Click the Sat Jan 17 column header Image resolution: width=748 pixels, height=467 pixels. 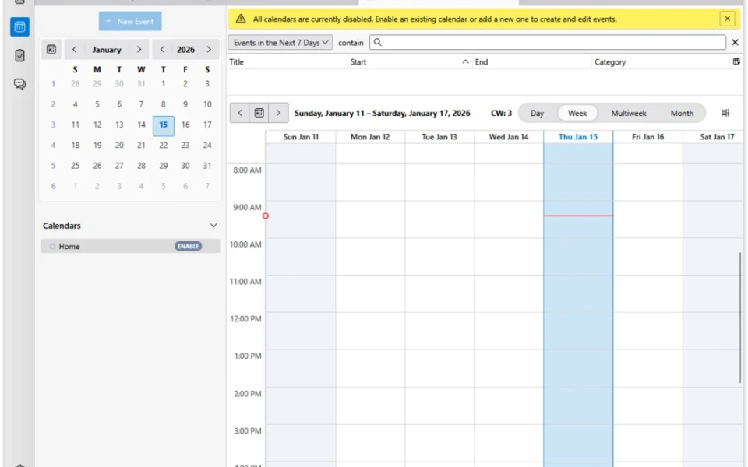tap(714, 137)
